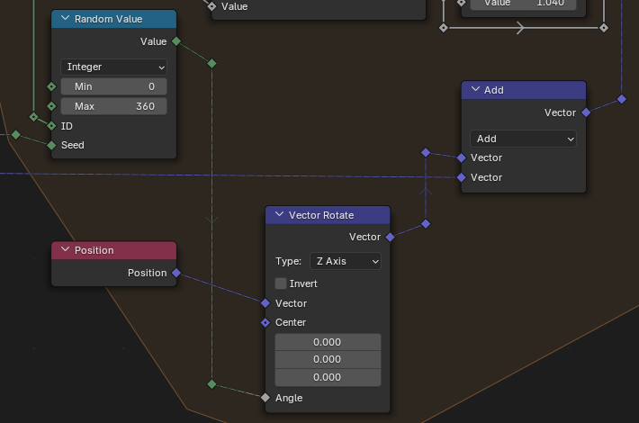This screenshot has width=639, height=423.
Task: Select the reroute feeding the ID socket
Action: click(x=34, y=117)
